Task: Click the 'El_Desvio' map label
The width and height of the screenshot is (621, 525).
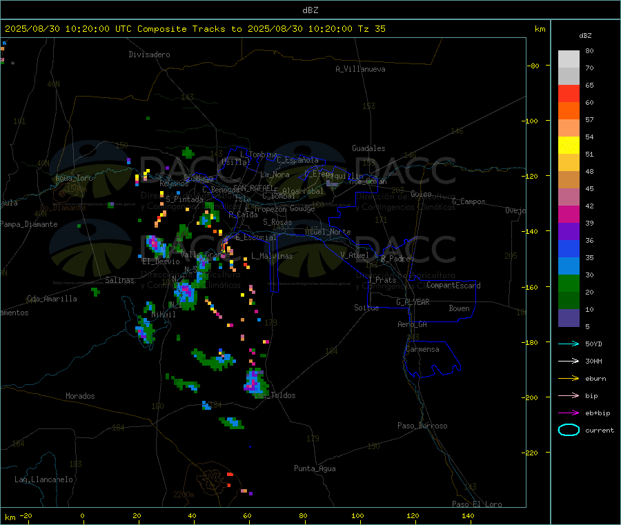Action: (x=161, y=261)
